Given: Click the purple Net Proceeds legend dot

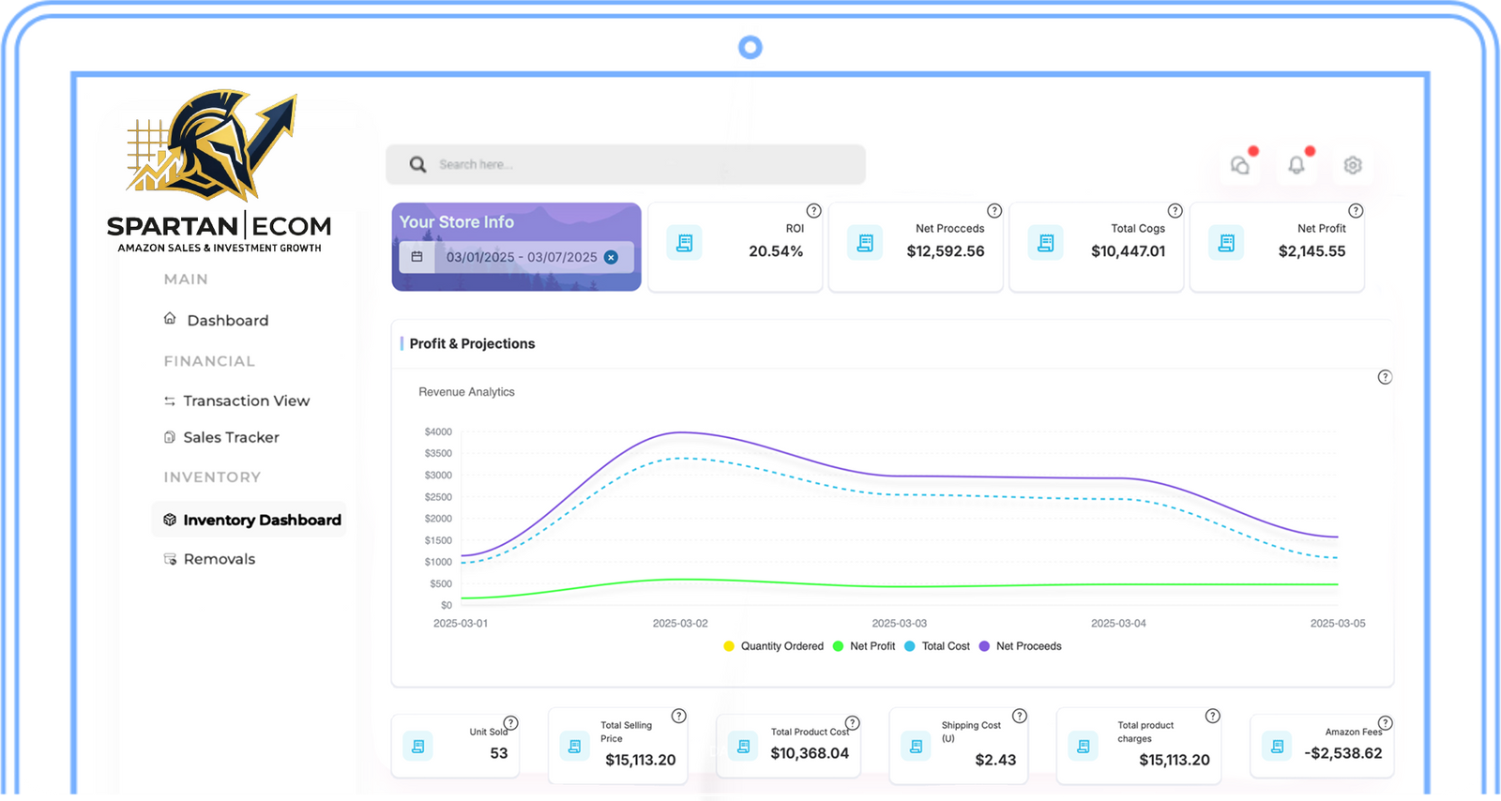Looking at the screenshot, I should click(x=984, y=646).
